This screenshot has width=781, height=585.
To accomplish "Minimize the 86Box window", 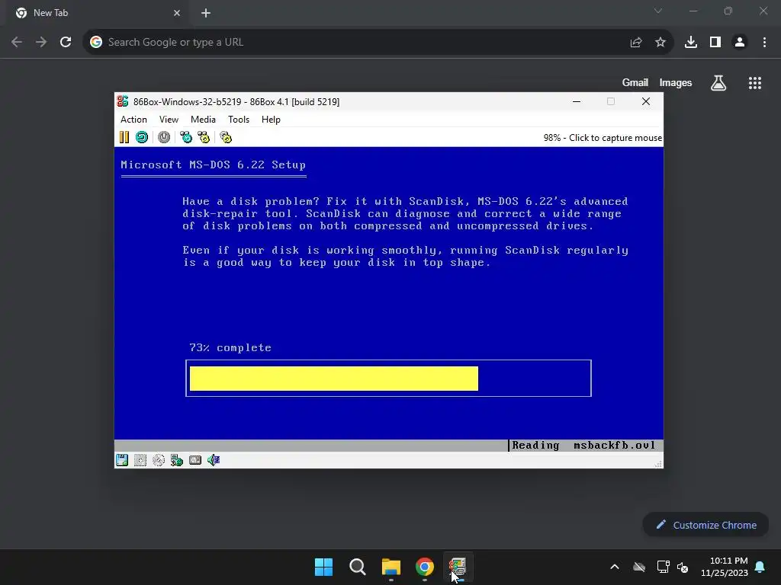I will (x=577, y=101).
